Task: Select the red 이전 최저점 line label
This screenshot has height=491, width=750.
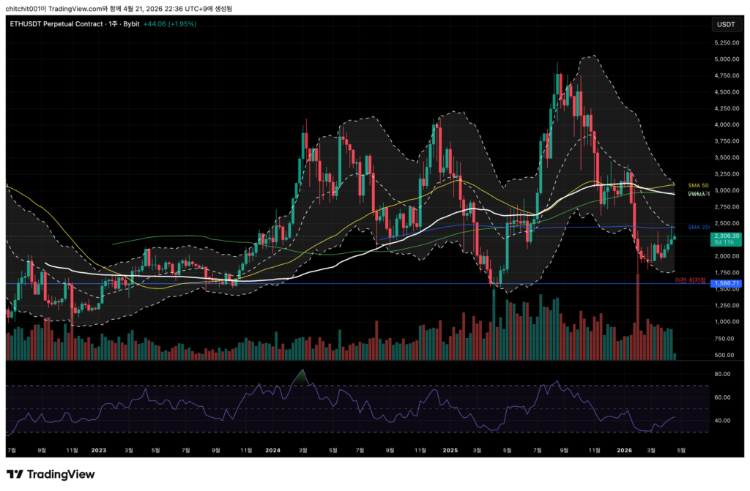Action: [691, 280]
